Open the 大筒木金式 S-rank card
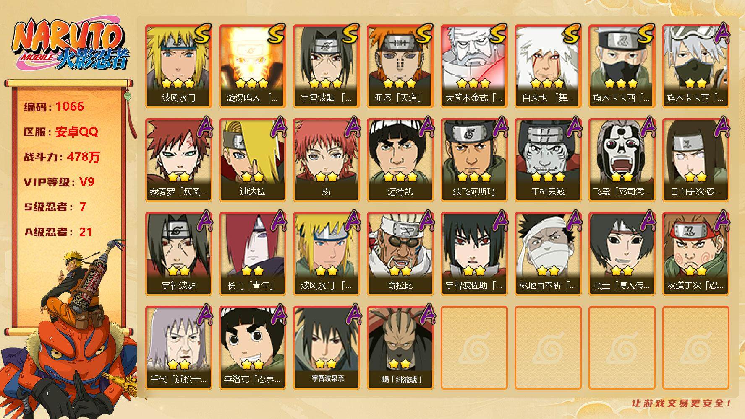Screen dimensions: 745x419 [x=474, y=66]
